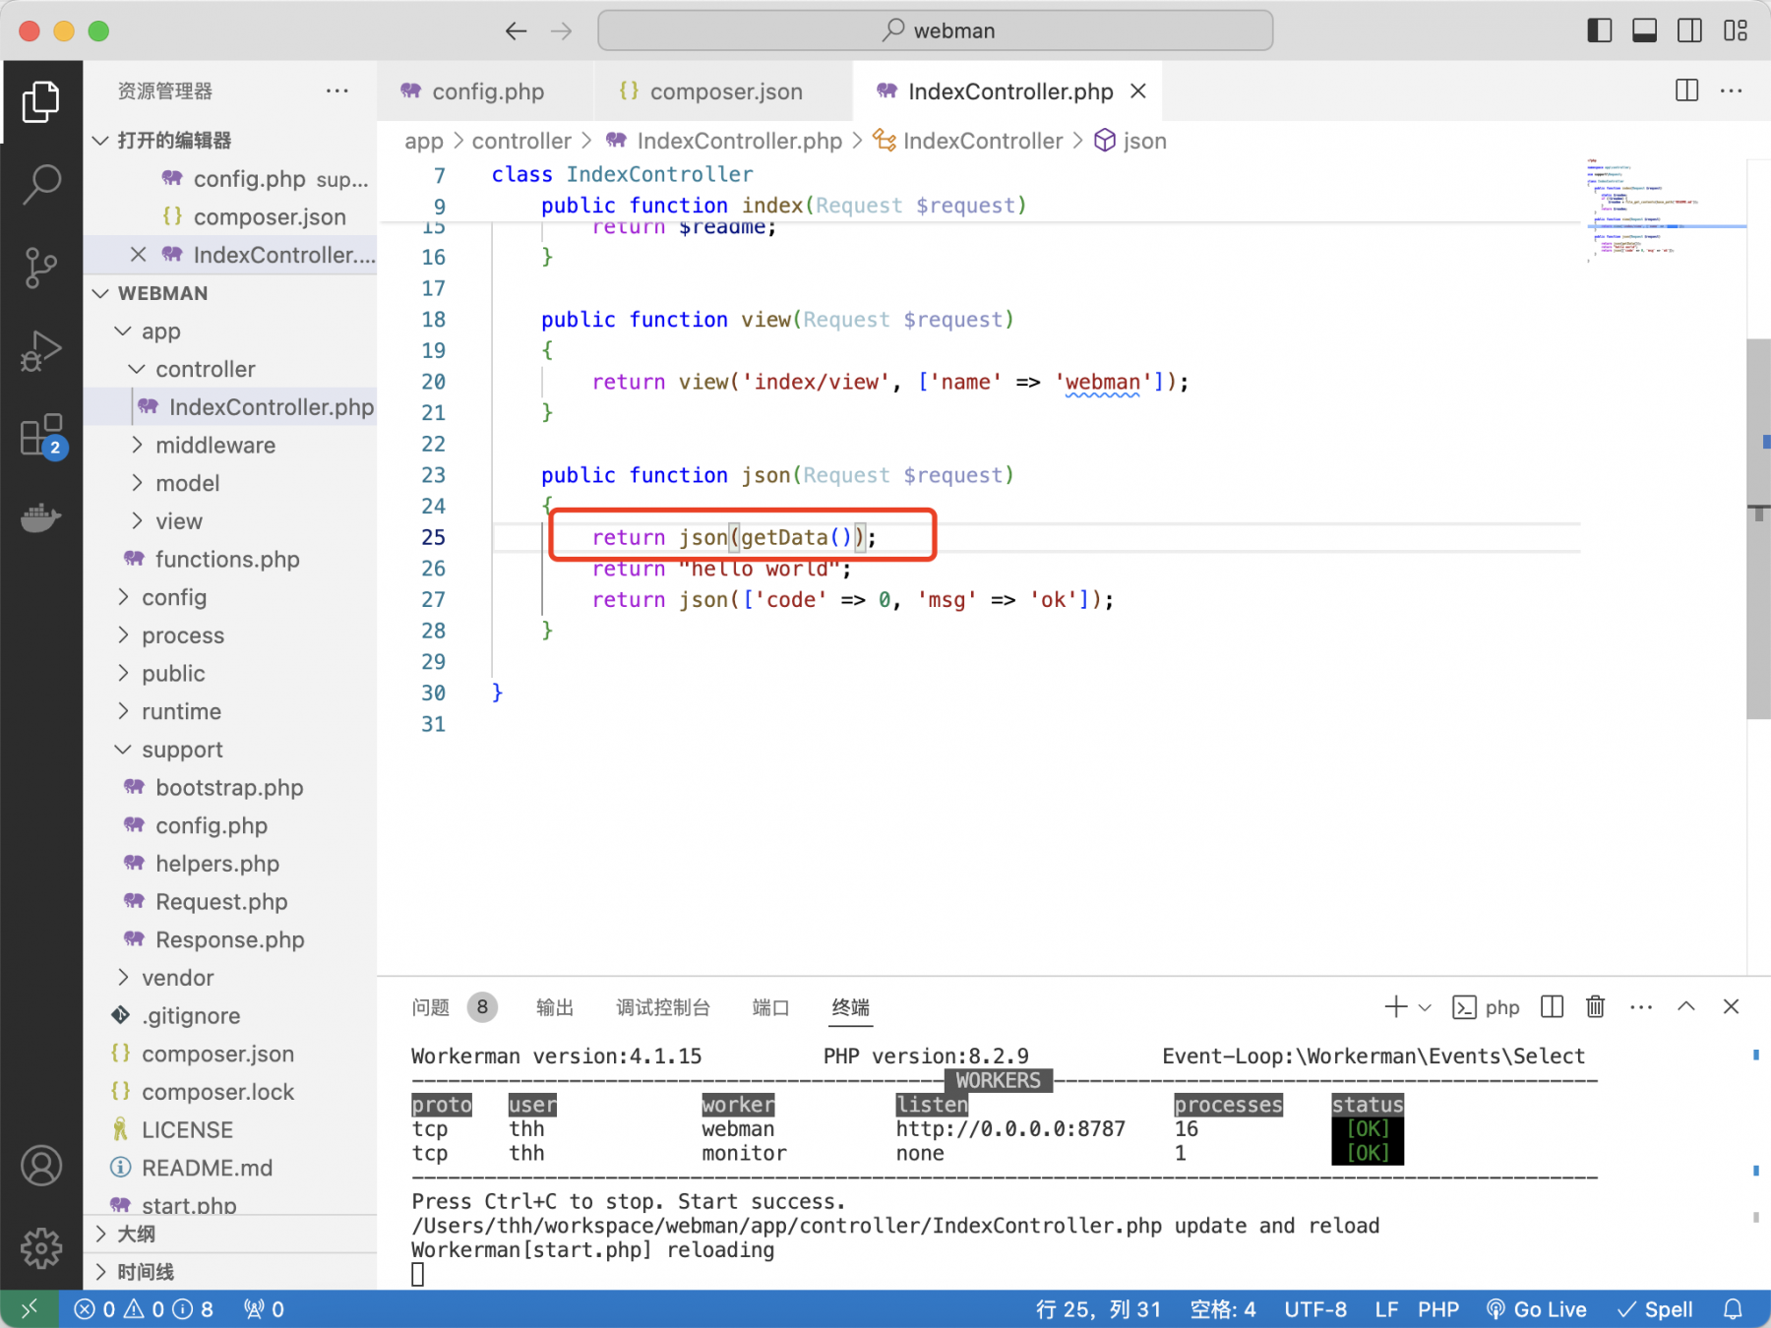The image size is (1771, 1328).
Task: Open README.md in file tree
Action: coord(230,1168)
